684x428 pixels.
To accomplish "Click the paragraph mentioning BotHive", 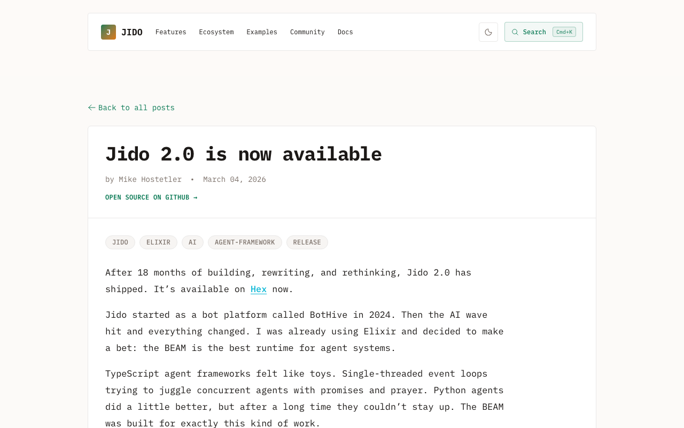I will (305, 331).
